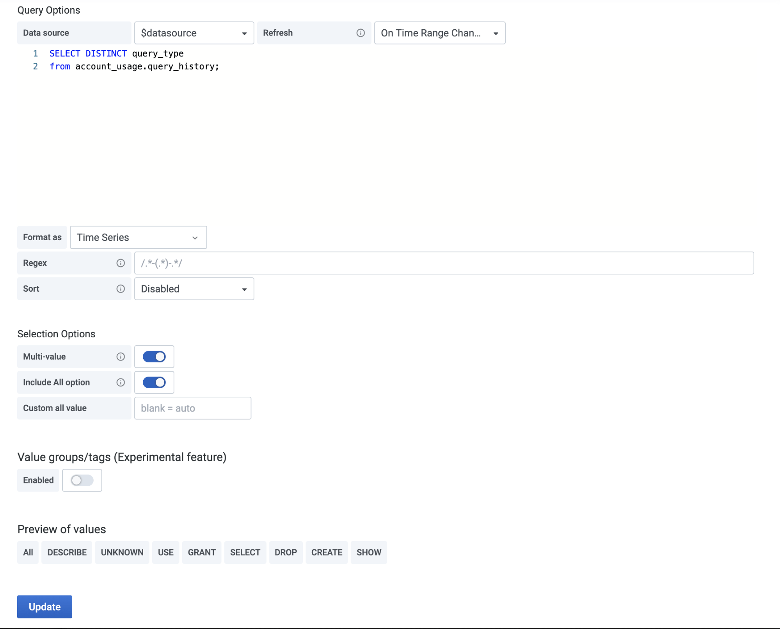Disable the Multi-value toggle
Viewport: 780px width, 629px height.
(154, 356)
